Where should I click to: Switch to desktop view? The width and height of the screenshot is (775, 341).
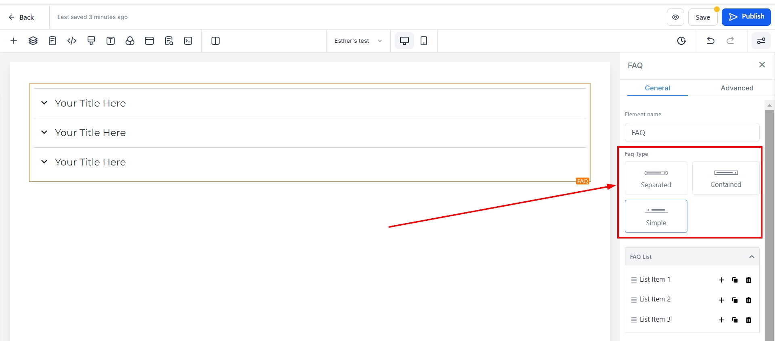[404, 41]
